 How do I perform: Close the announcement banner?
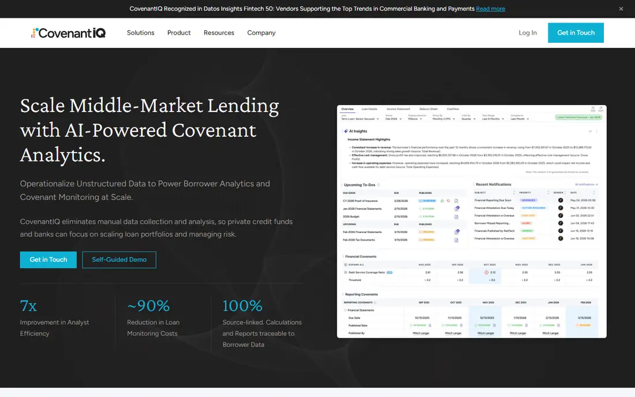(x=621, y=9)
